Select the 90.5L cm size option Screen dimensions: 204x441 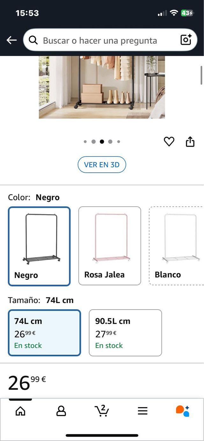(126, 332)
